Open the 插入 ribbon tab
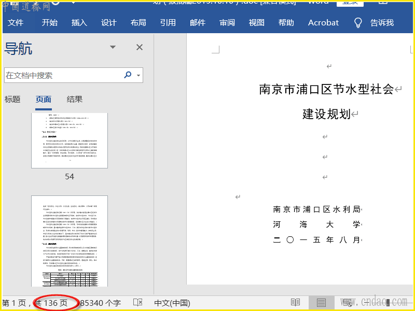415x311 pixels. pos(79,23)
